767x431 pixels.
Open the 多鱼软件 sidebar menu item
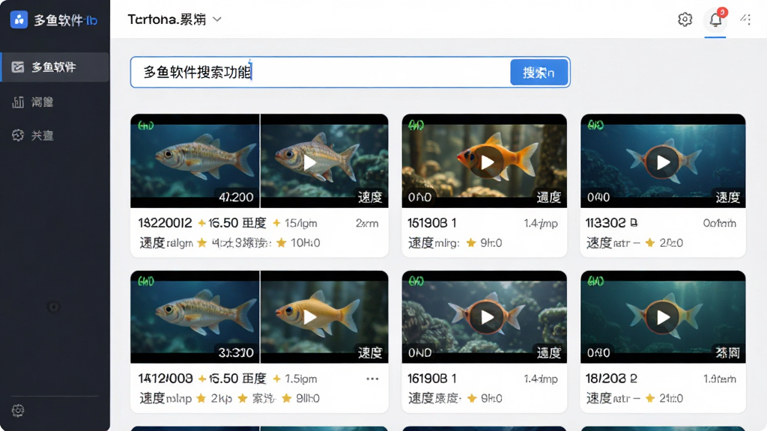coord(55,67)
